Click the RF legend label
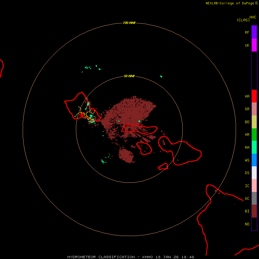Viewport: 259px width, 259px height. click(x=247, y=32)
